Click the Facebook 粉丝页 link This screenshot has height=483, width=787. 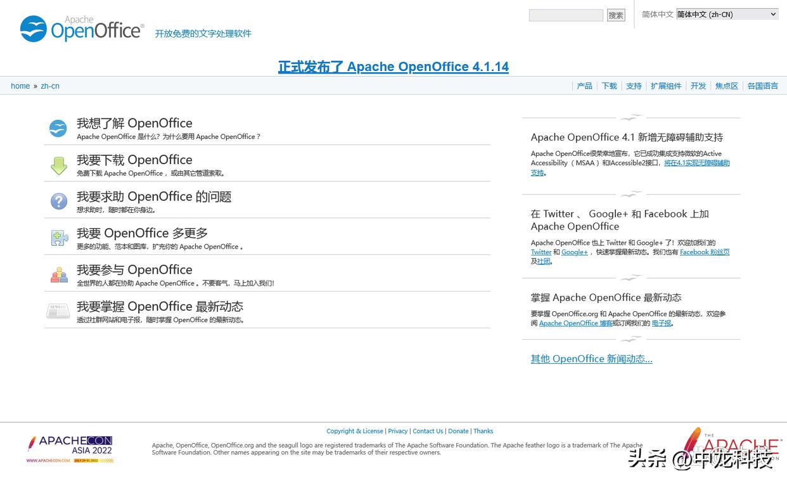point(705,252)
